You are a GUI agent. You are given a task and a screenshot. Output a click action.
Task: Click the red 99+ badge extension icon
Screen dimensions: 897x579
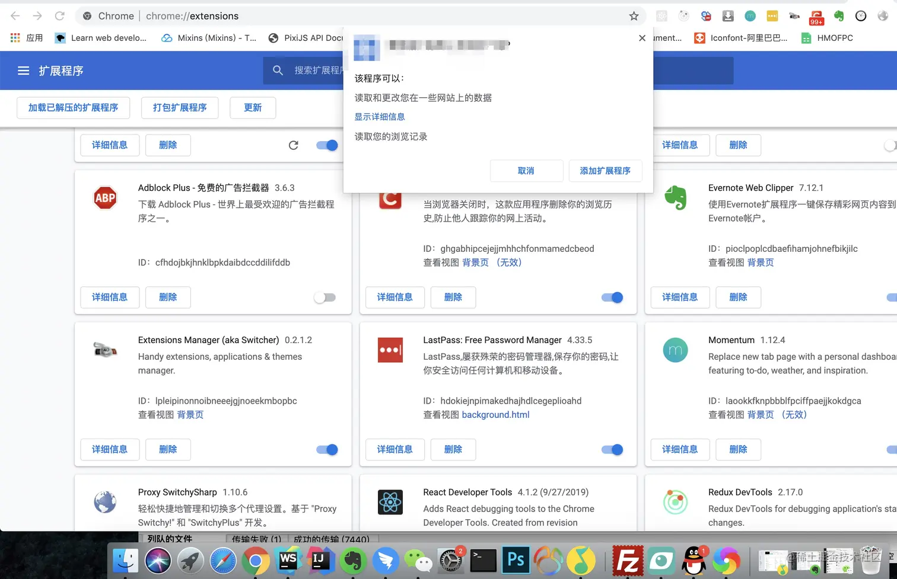816,17
